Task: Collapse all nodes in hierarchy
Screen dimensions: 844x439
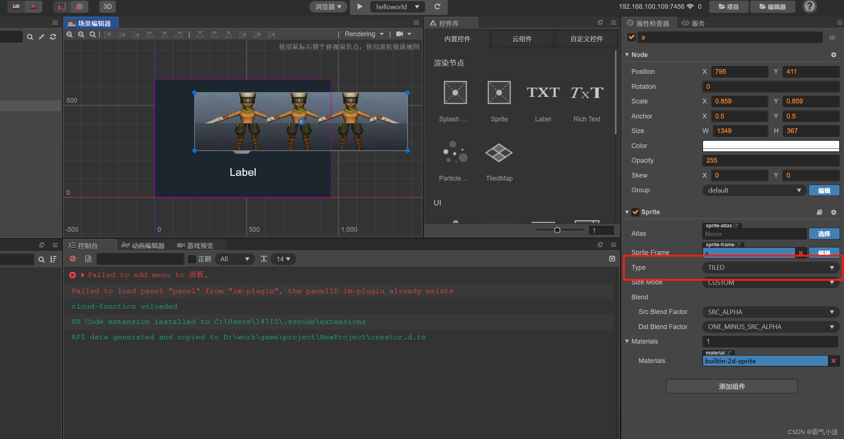Action: pyautogui.click(x=42, y=37)
